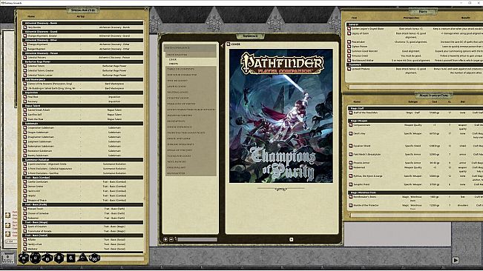Go to the next reference page
483x271 pixels.
click(x=292, y=239)
